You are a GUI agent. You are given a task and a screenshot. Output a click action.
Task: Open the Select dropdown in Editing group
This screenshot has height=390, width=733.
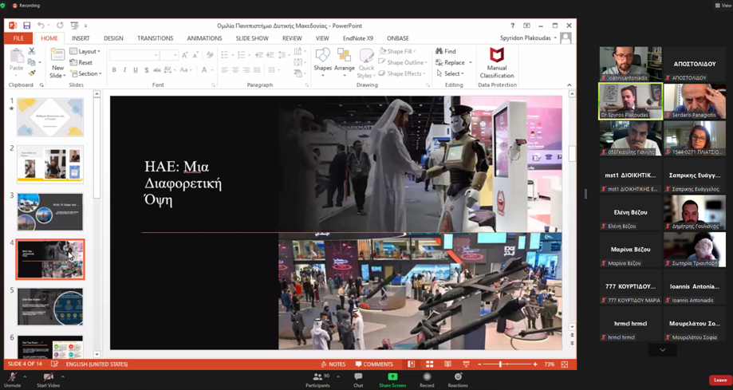450,73
